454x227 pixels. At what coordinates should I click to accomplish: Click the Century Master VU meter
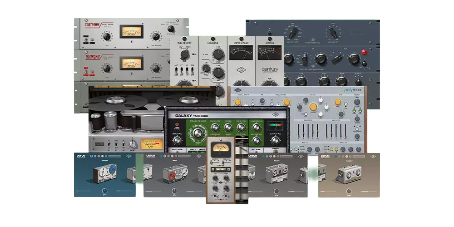[x=270, y=54]
